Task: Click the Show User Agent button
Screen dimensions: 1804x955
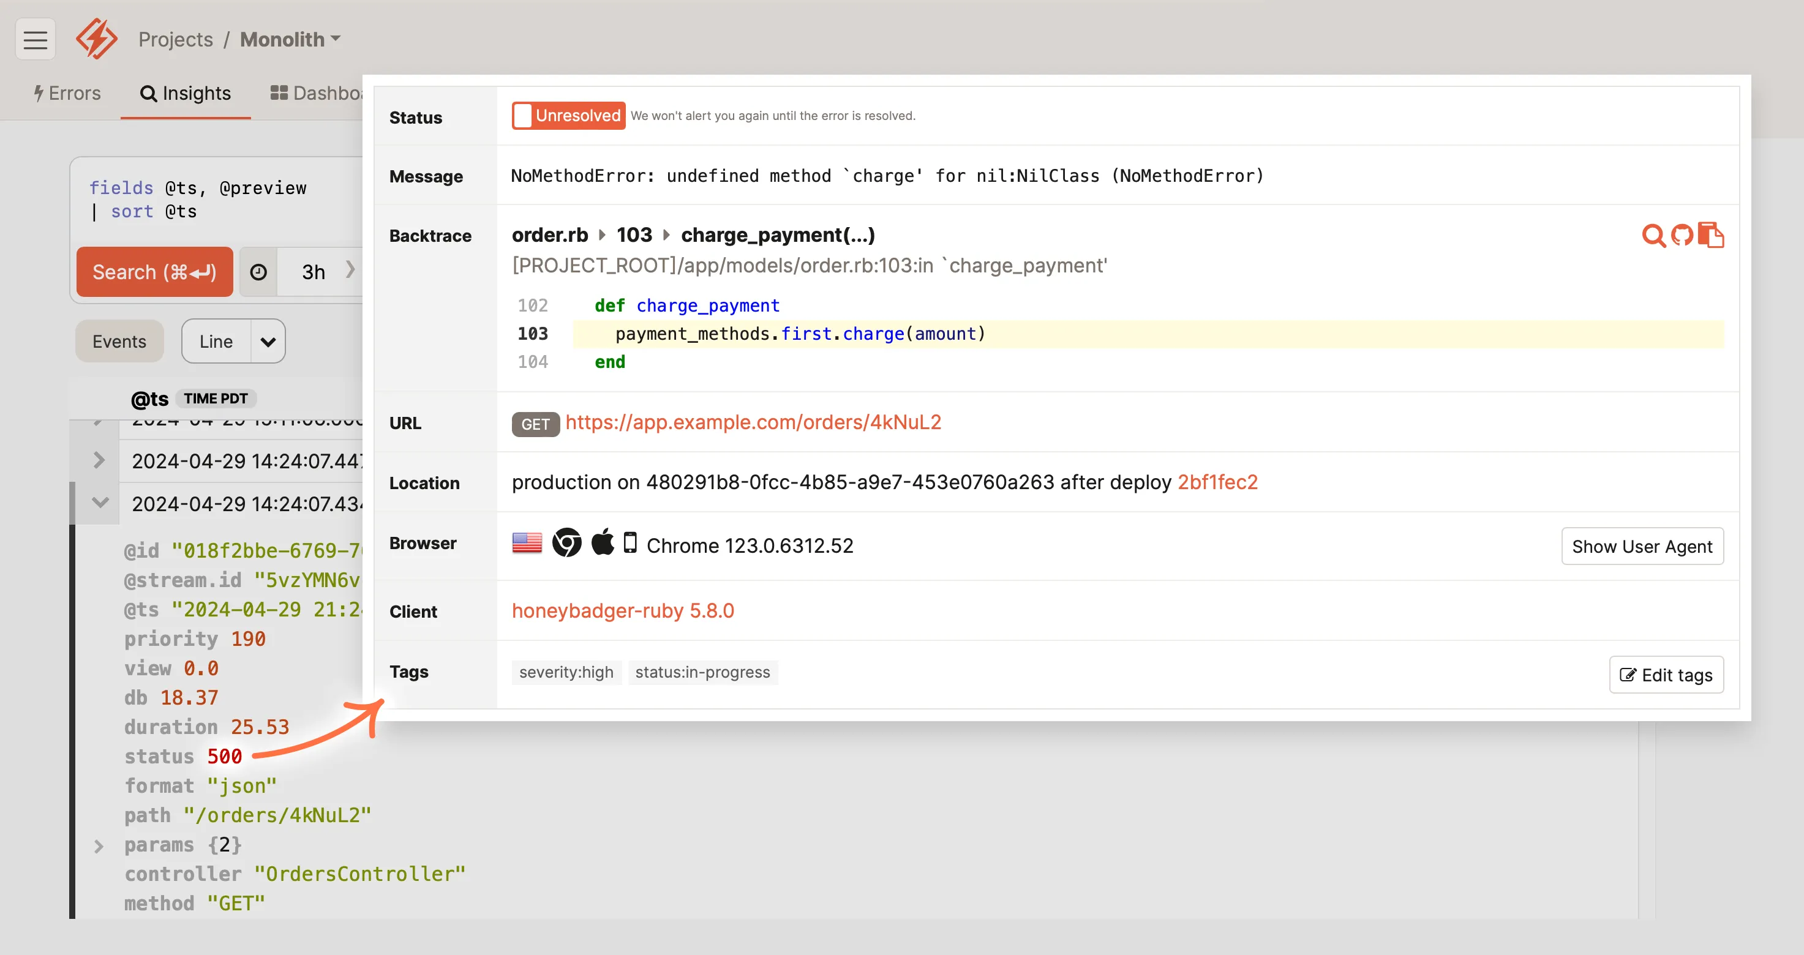Action: pos(1642,546)
